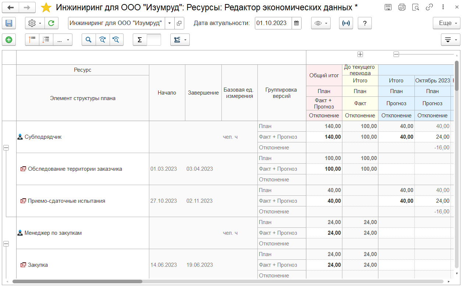
Task: Collapse the Субподрядчик resource group
Action: (x=6, y=148)
